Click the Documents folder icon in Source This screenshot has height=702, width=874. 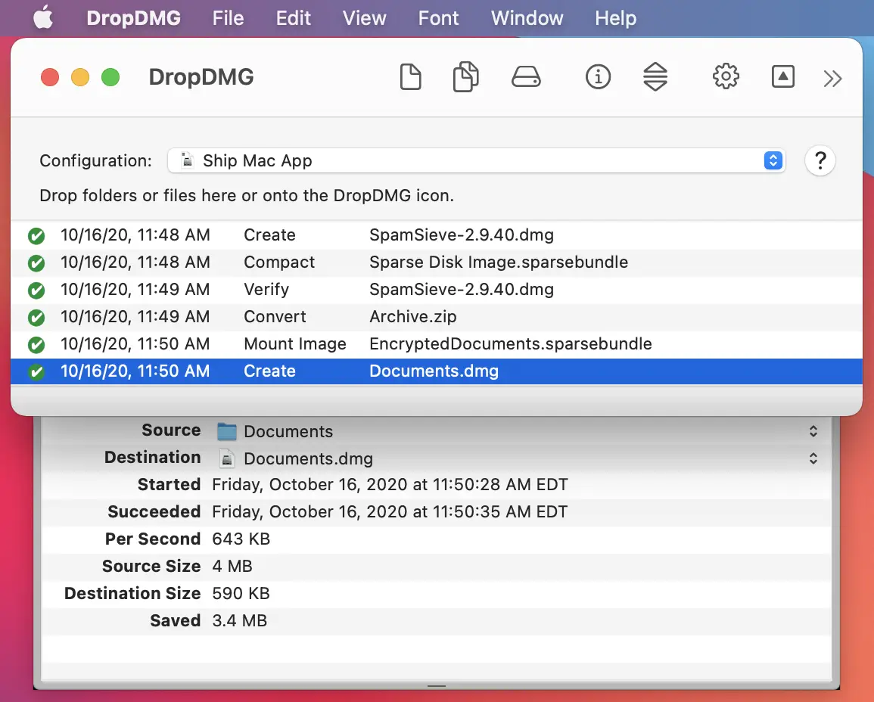pyautogui.click(x=226, y=431)
